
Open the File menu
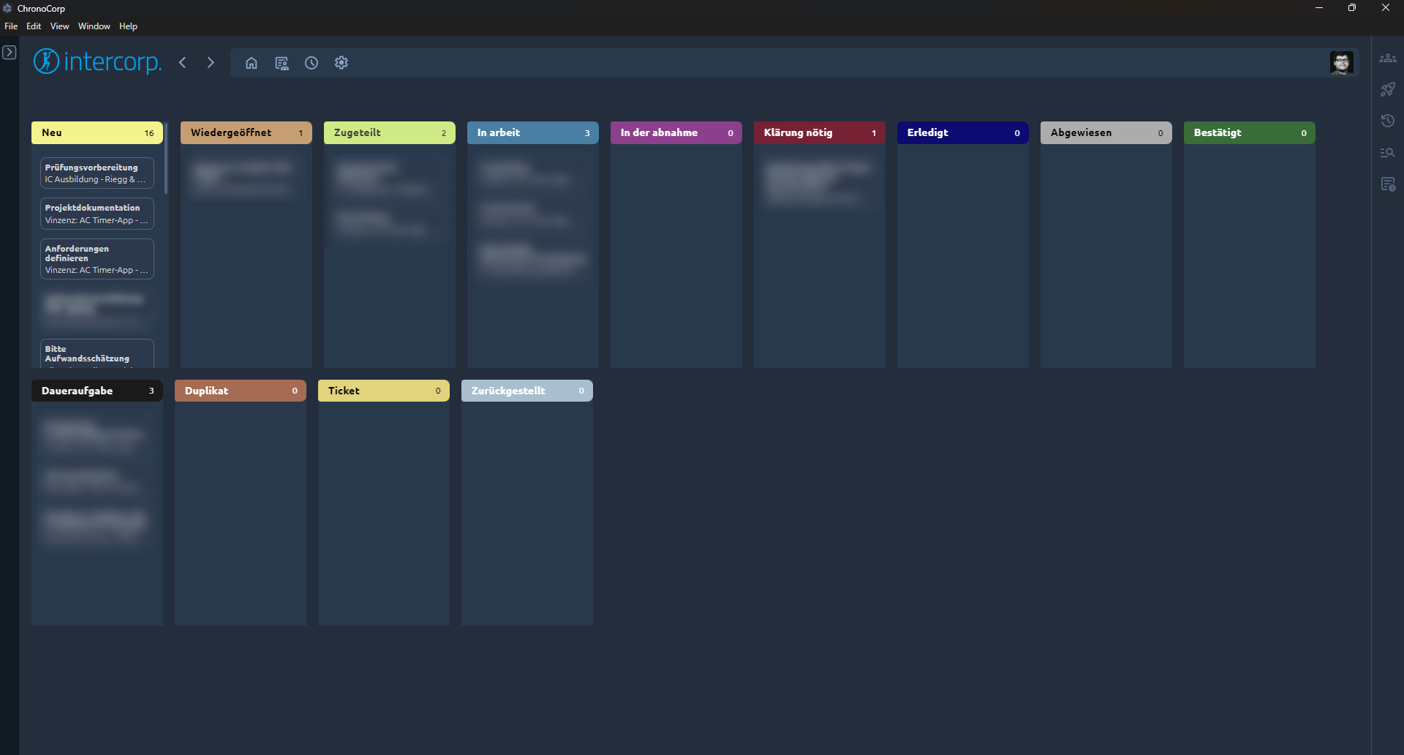[11, 26]
